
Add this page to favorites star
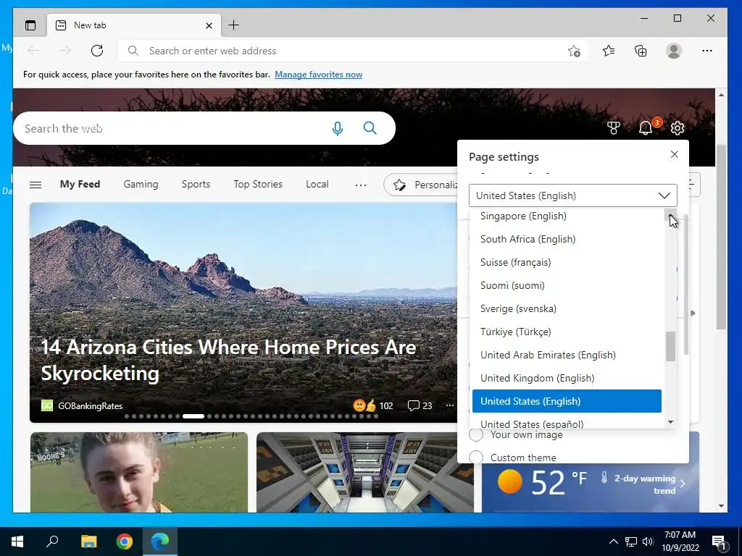click(x=574, y=51)
